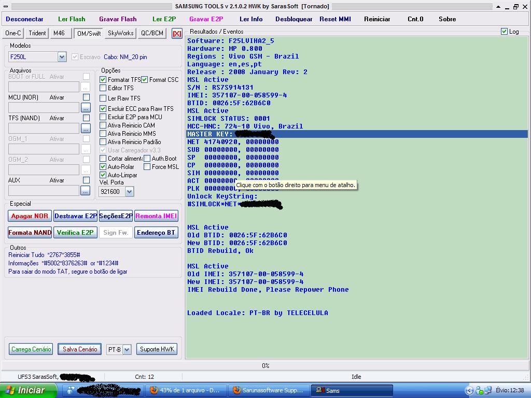Check the Auth.Boot option
Screen dimensions: 531x398
147,159
